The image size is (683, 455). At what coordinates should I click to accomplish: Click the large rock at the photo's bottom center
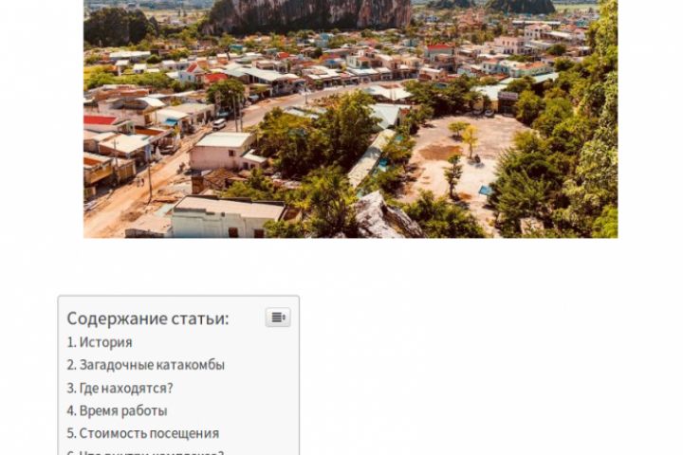[385, 218]
